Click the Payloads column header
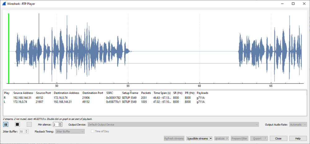Viewport: 310px width, 144px height. pyautogui.click(x=202, y=93)
